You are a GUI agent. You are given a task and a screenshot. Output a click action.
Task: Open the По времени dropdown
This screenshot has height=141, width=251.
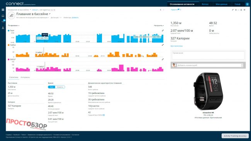pos(14,25)
